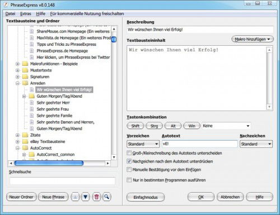Click the Sehr geehrter Herr document icon
This screenshot has height=215, width=280.
[x=32, y=103]
